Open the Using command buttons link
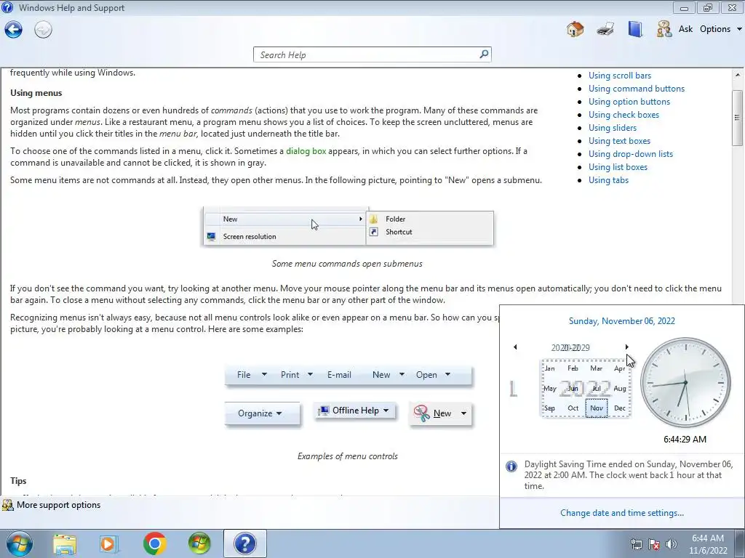The image size is (745, 558). pyautogui.click(x=636, y=89)
